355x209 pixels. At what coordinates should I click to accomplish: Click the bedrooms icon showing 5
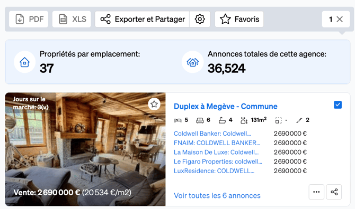click(177, 120)
